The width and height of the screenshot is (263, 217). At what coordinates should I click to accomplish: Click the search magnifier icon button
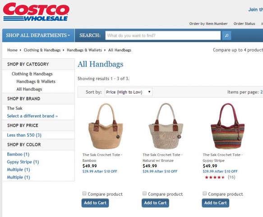[226, 35]
